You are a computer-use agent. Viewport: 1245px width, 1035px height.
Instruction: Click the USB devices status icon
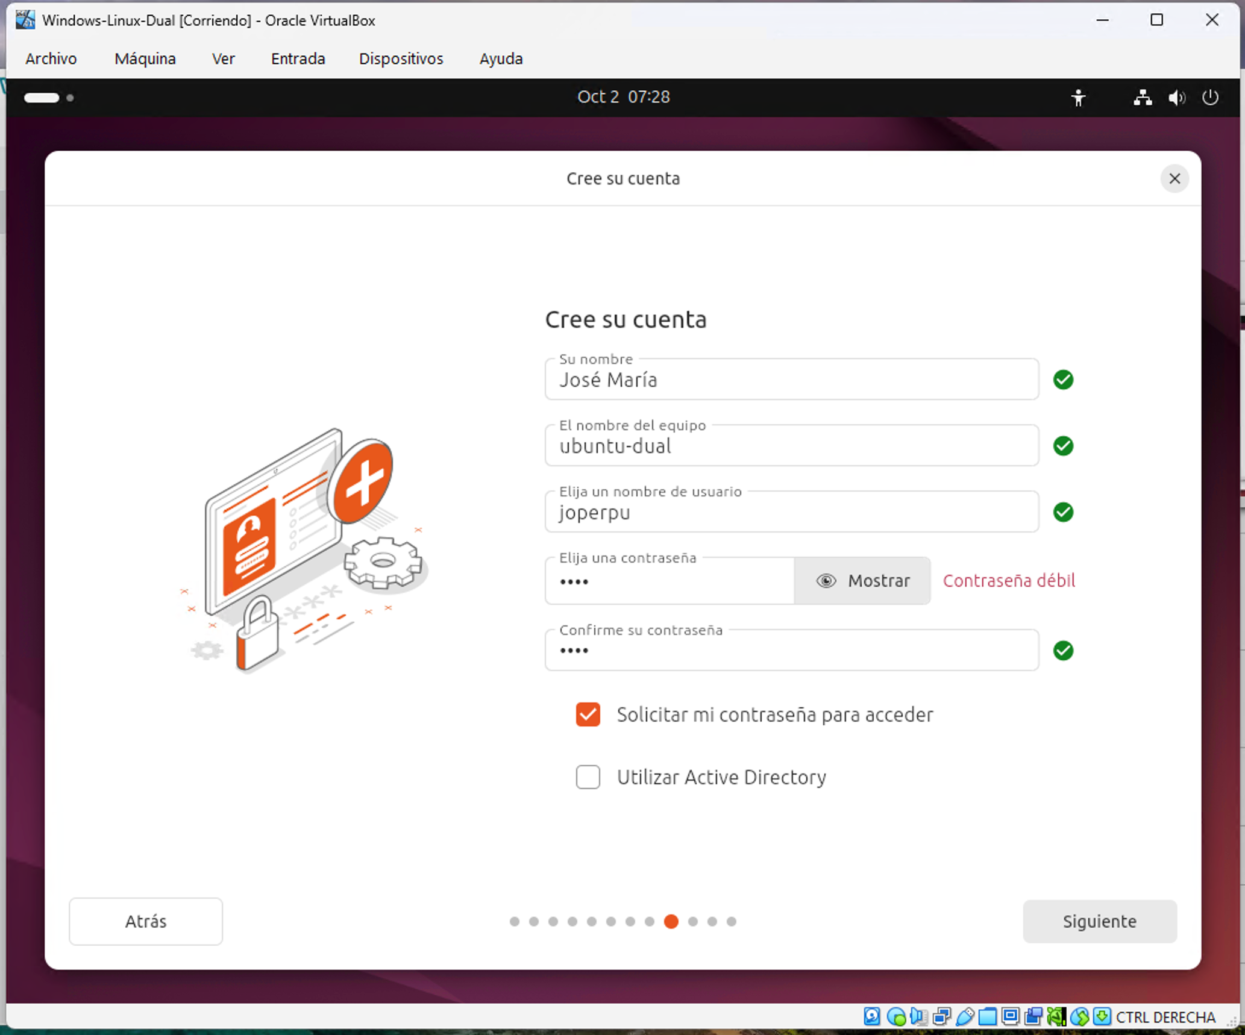[x=965, y=1016]
